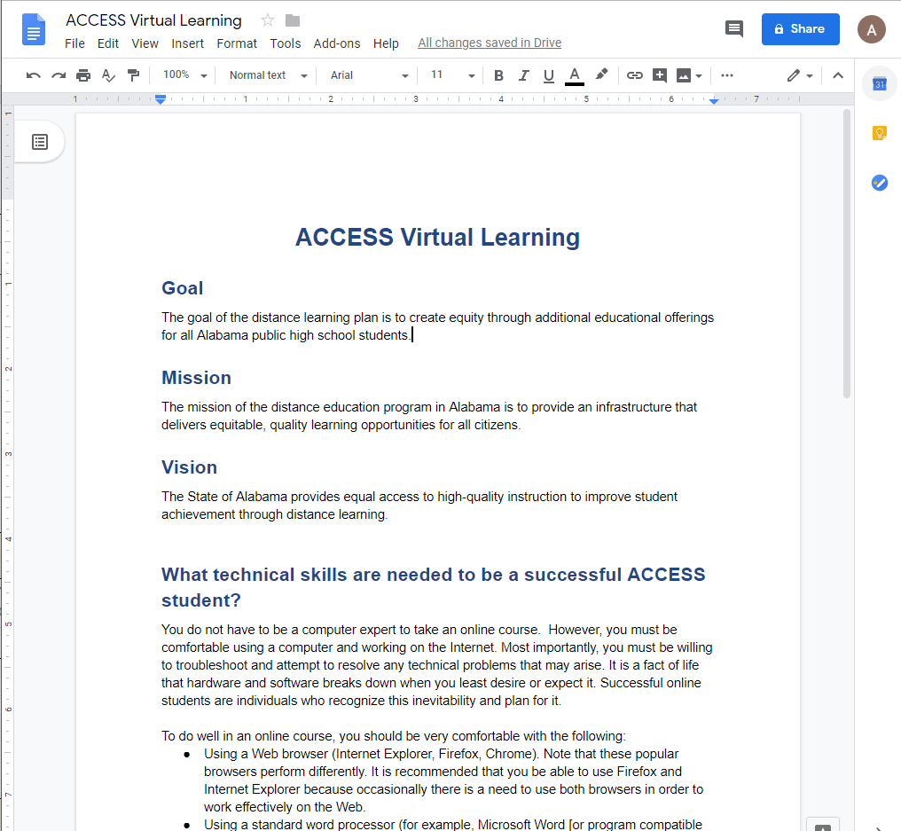The image size is (901, 831).
Task: Open the Format menu
Action: click(237, 43)
